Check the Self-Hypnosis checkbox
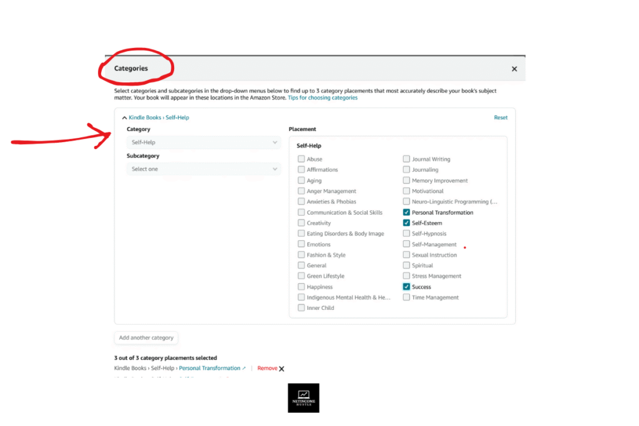The image size is (639, 426). [x=406, y=233]
